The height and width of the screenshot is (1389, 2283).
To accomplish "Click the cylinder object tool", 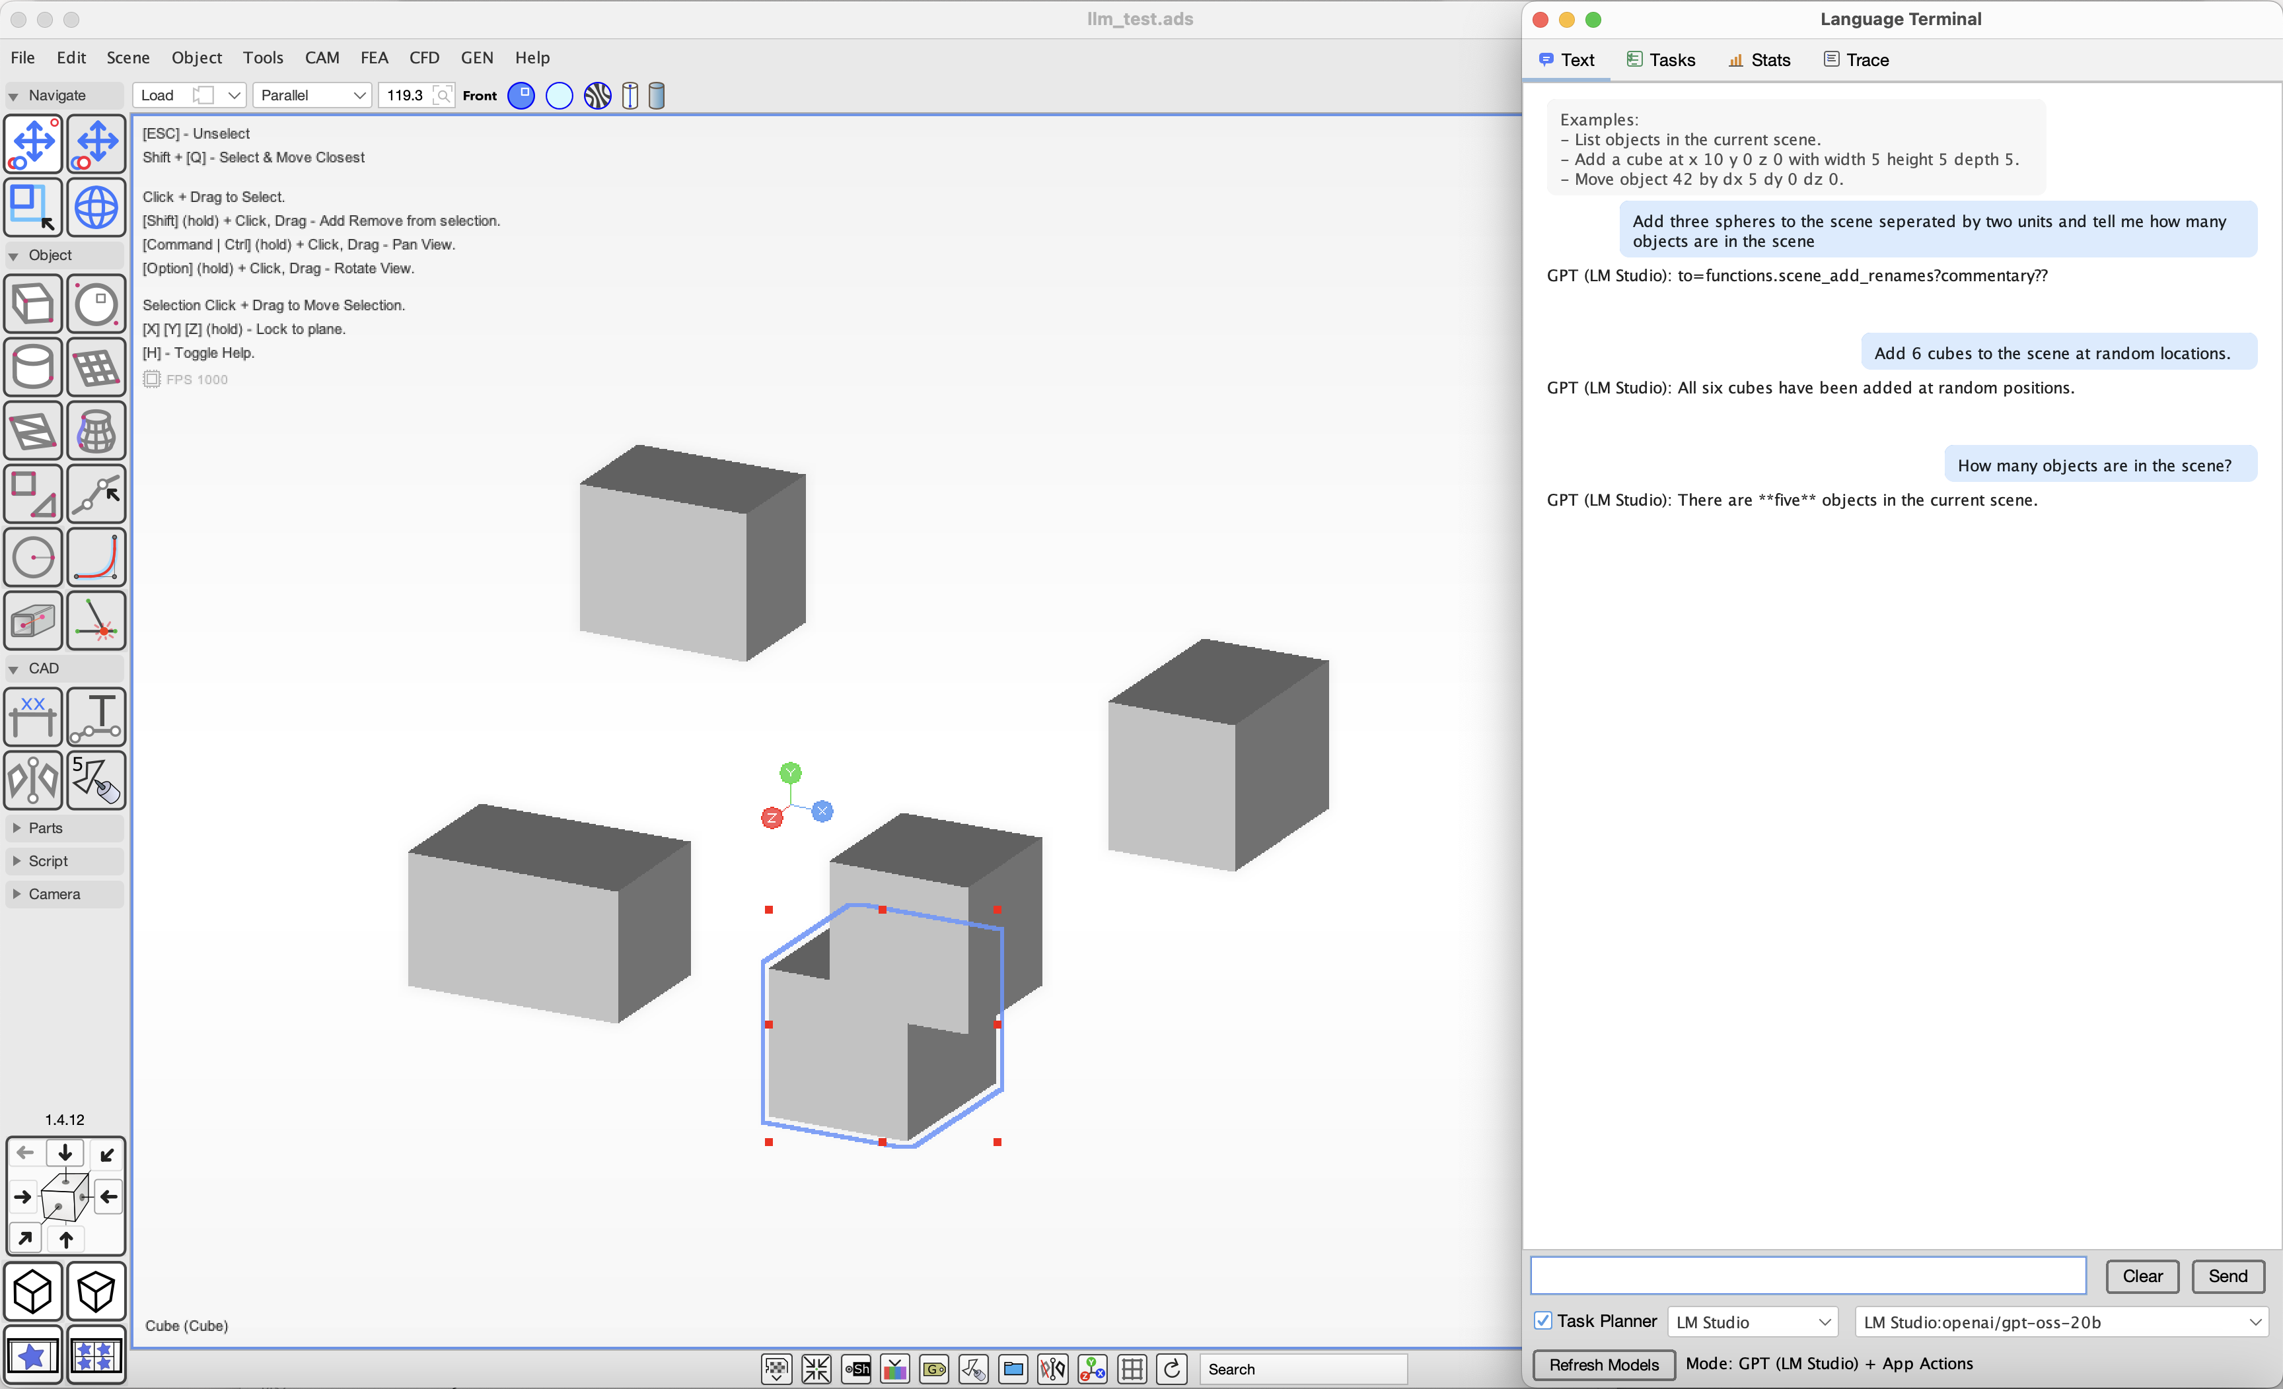I will (x=33, y=368).
